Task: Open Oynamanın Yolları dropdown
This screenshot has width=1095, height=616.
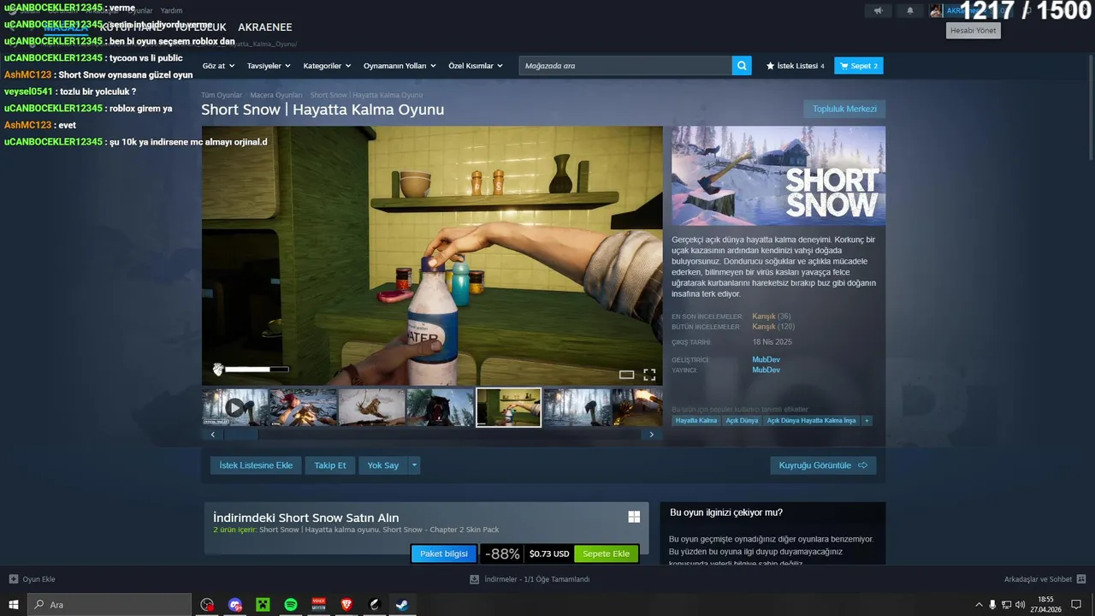Action: pos(400,66)
